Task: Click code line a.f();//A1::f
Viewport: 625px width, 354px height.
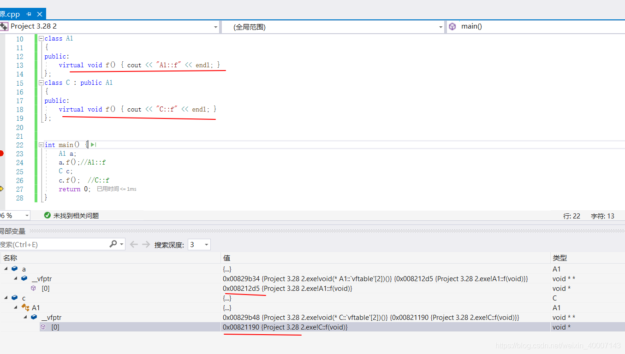Action: 82,163
